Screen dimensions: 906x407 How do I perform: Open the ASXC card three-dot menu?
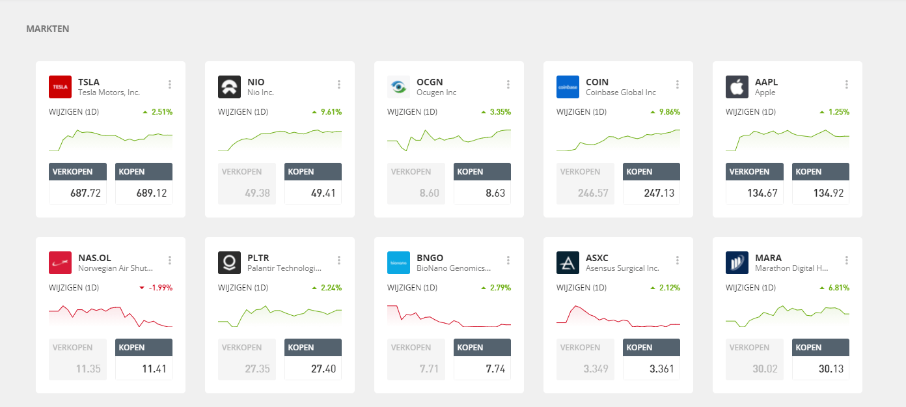point(678,260)
